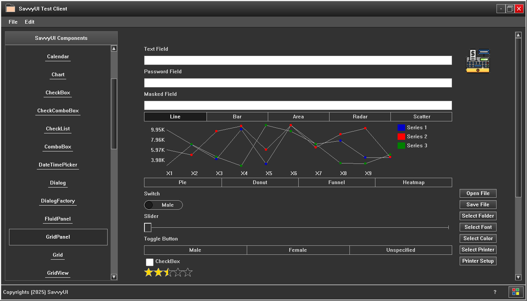Viewport: 527px width, 301px height.
Task: Open the Edit menu
Action: point(29,22)
